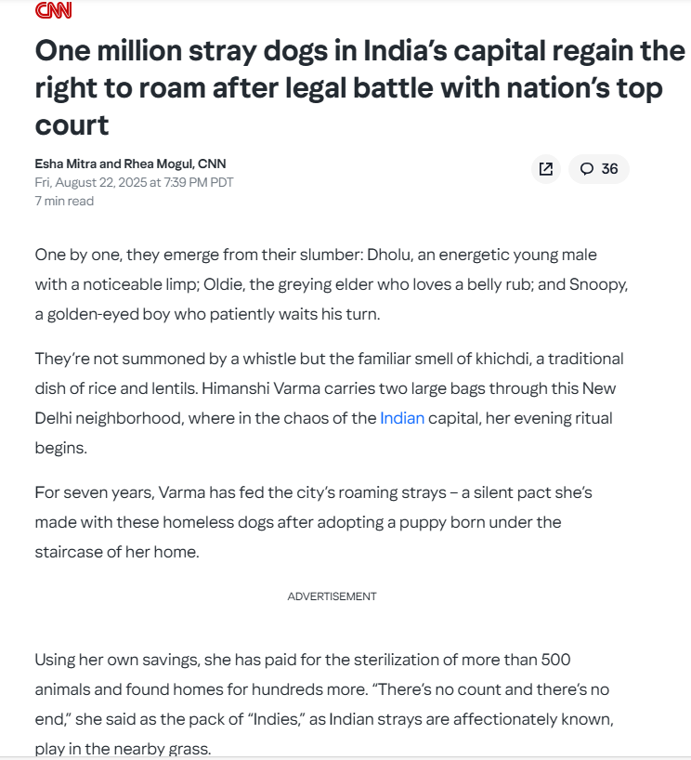The height and width of the screenshot is (760, 691).
Task: Click the red CNN logo
Action: coord(53,10)
